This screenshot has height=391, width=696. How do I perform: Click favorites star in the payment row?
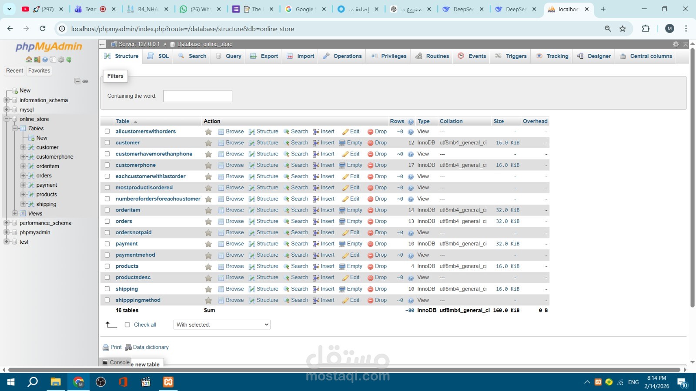point(208,244)
